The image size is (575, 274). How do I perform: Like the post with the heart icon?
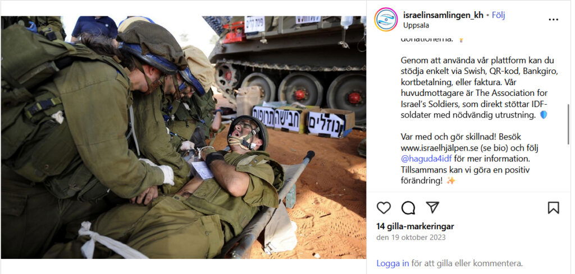point(384,208)
